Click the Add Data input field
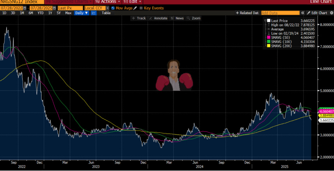 point(280,13)
